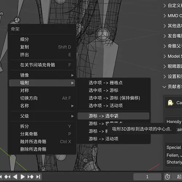Click the play reversed button
This screenshot has height=182, width=182.
coord(15,177)
